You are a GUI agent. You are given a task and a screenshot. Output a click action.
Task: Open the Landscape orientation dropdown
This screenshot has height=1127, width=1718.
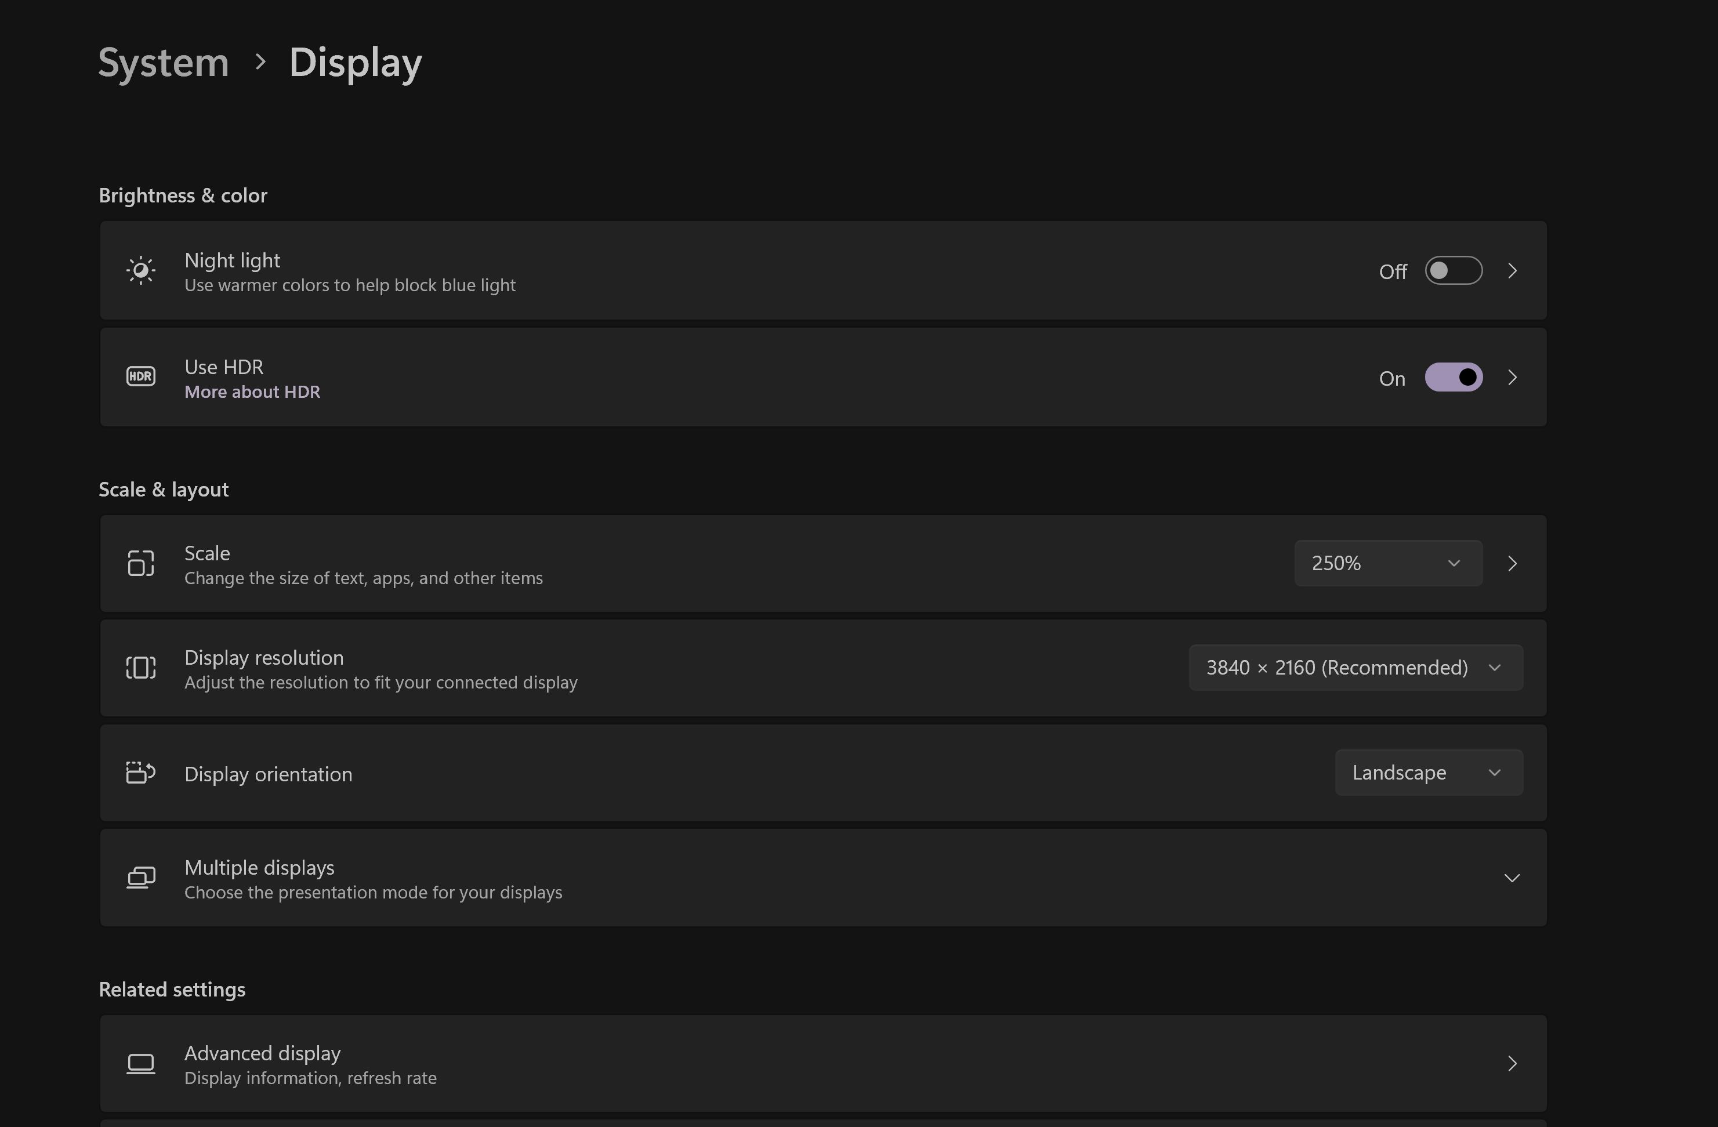pos(1429,773)
